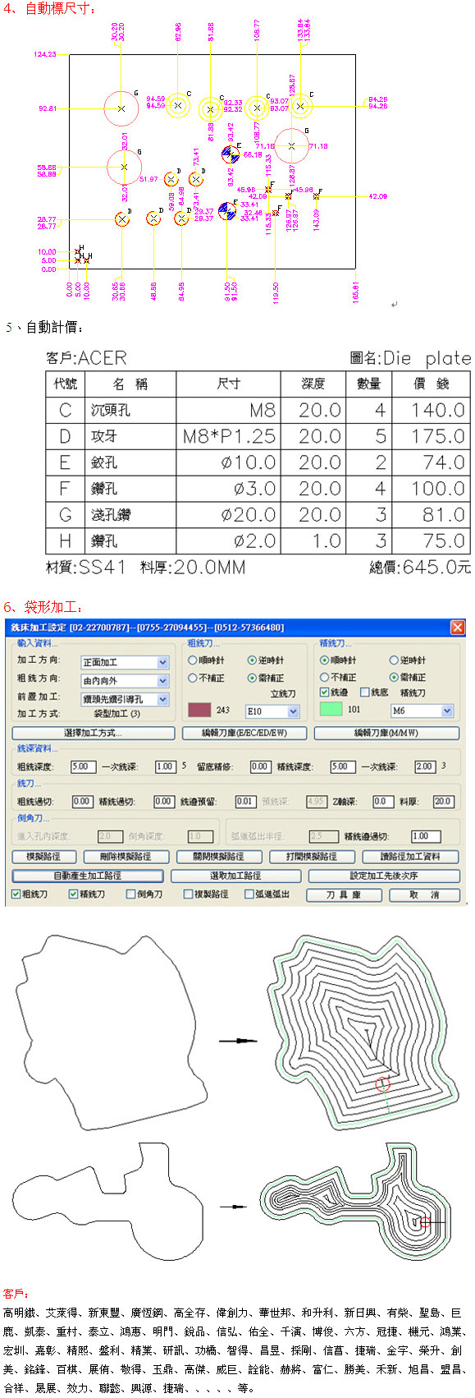
Task: Click the 選擇加工方式 button
Action: point(94,733)
